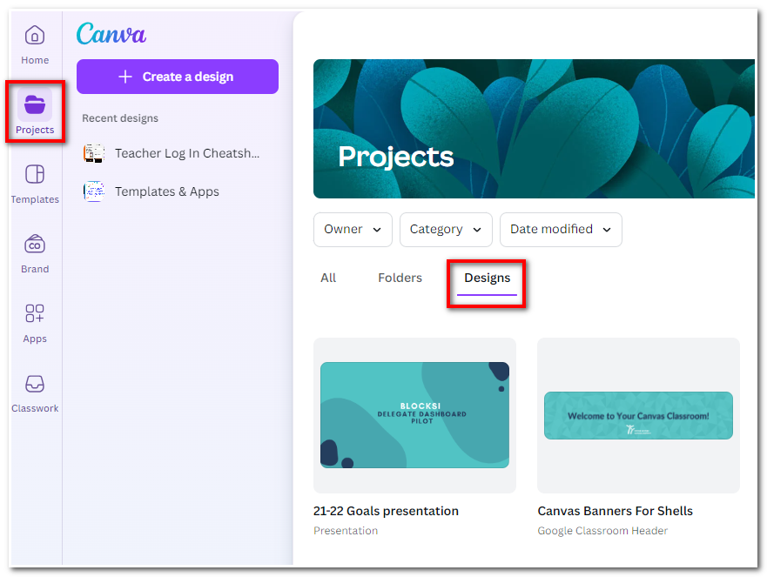Switch to the Folders tab
Viewport: 767px width, 577px height.
(400, 278)
